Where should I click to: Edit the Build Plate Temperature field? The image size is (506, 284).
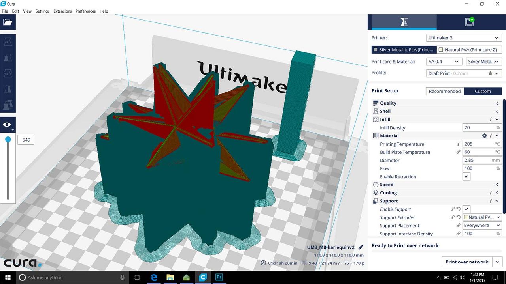tap(482, 152)
